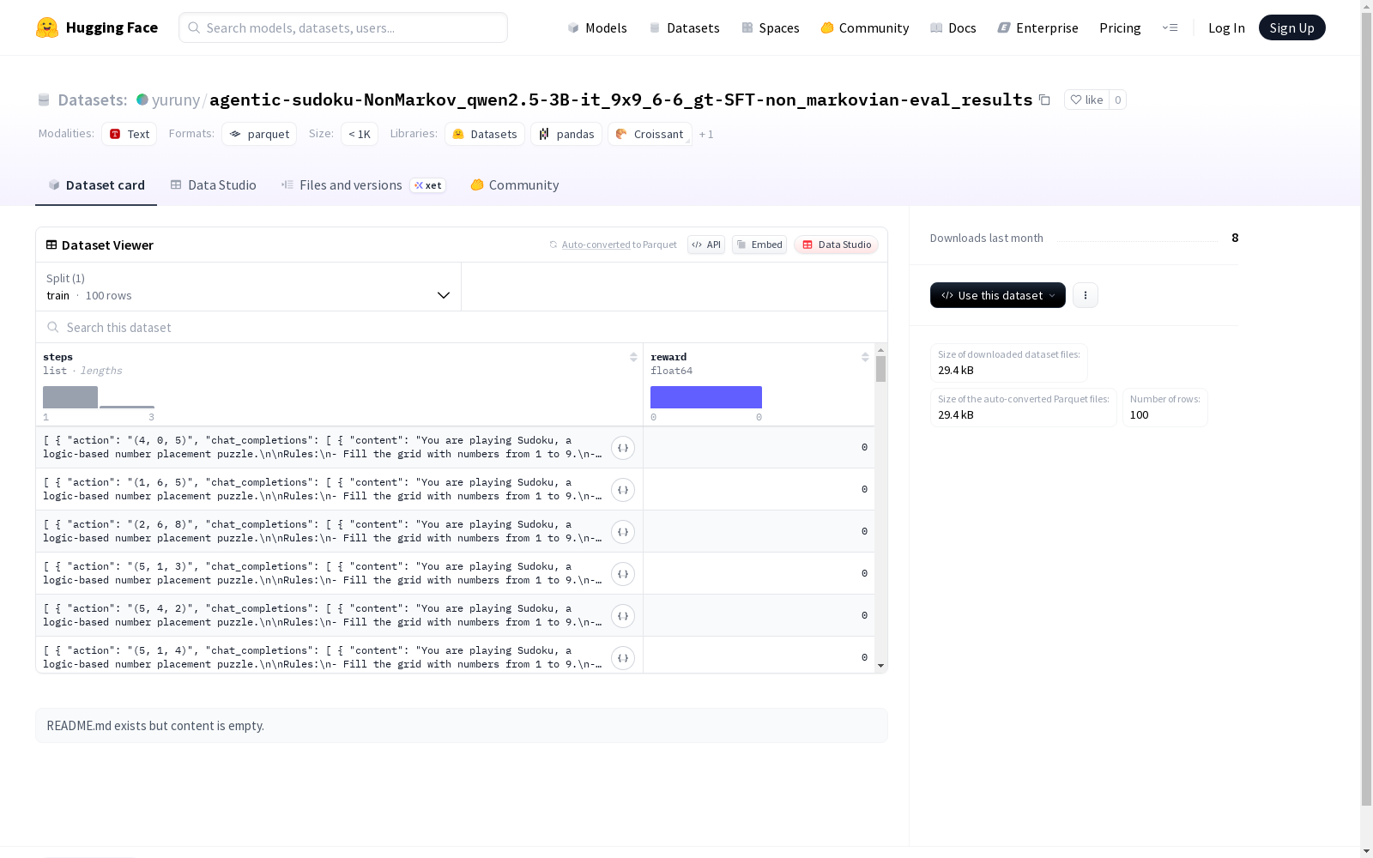Image resolution: width=1373 pixels, height=858 pixels.
Task: Select the Dataset card tab
Action: click(x=96, y=185)
